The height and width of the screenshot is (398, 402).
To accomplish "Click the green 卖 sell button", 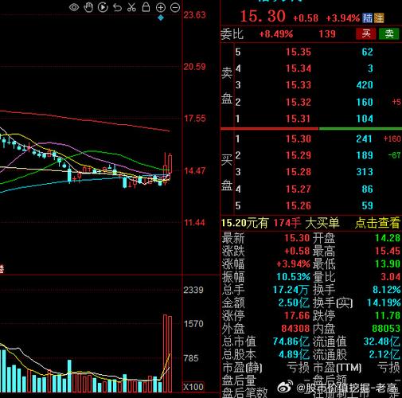I will 389,33.
